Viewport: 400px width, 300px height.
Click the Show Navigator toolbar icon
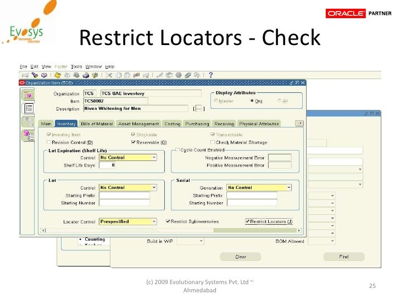click(x=44, y=75)
